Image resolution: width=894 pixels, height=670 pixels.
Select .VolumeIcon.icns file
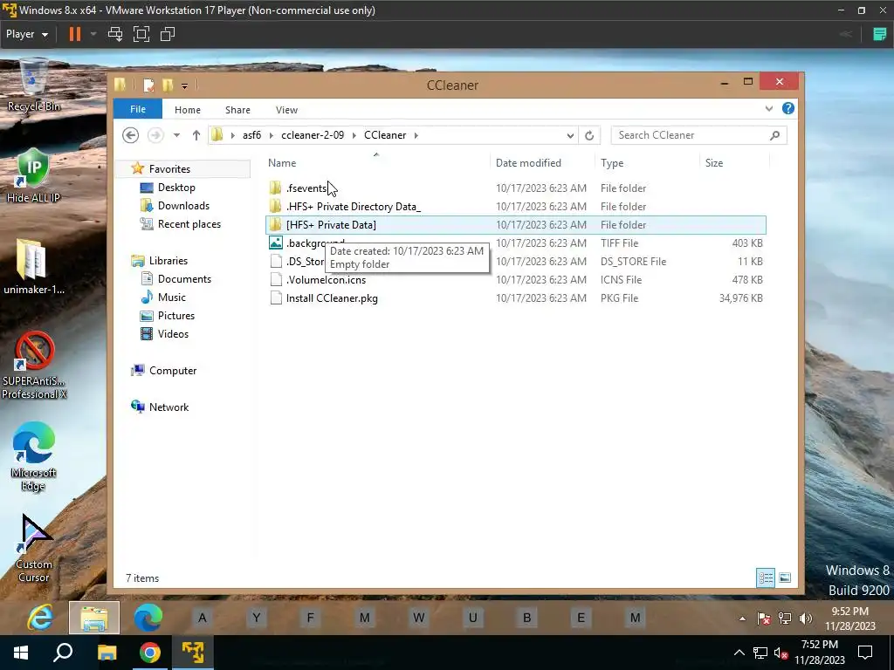pos(516,280)
